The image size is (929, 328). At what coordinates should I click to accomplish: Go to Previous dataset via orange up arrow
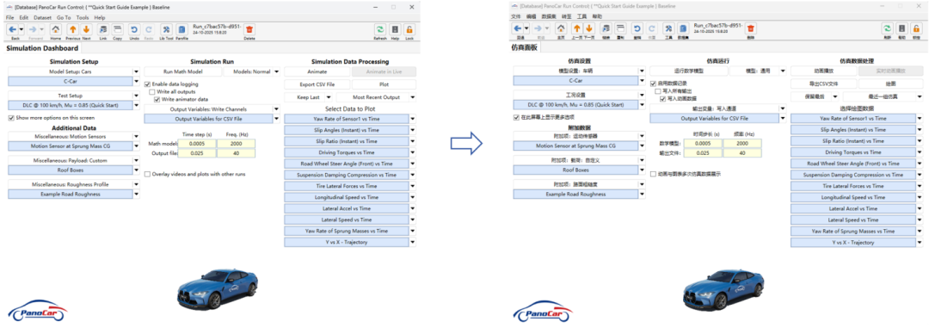(73, 29)
